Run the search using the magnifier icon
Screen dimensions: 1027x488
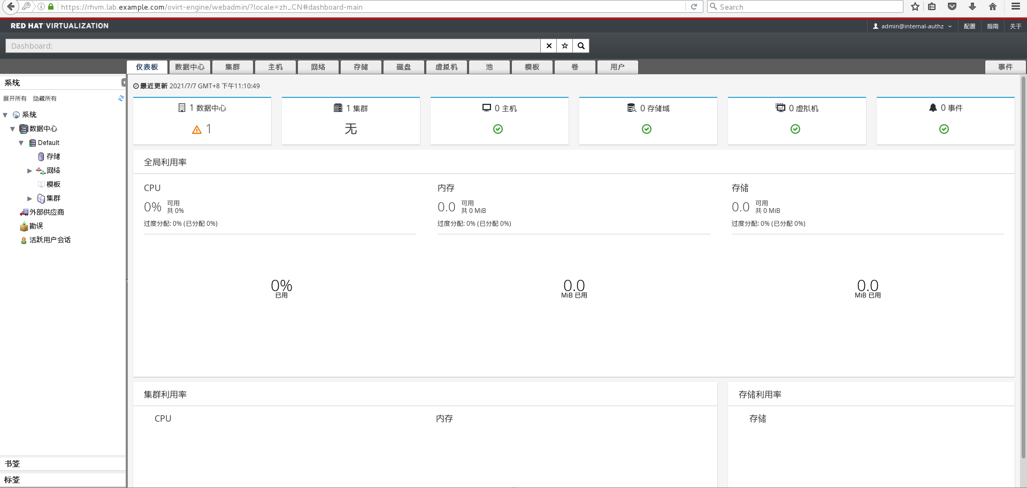(x=581, y=45)
